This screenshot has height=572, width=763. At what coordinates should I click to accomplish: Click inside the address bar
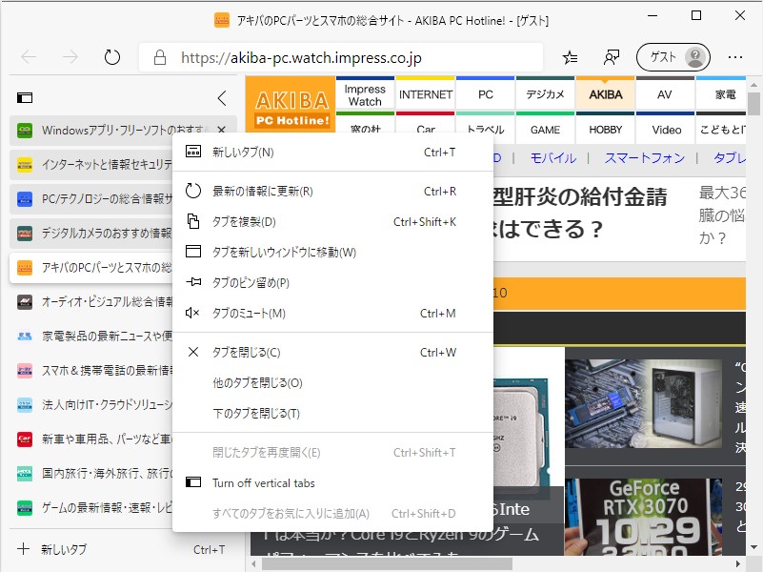click(333, 57)
